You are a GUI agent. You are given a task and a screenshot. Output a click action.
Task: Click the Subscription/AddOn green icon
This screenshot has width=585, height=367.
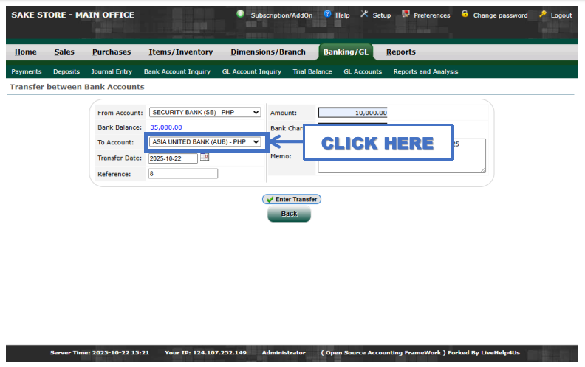[241, 14]
